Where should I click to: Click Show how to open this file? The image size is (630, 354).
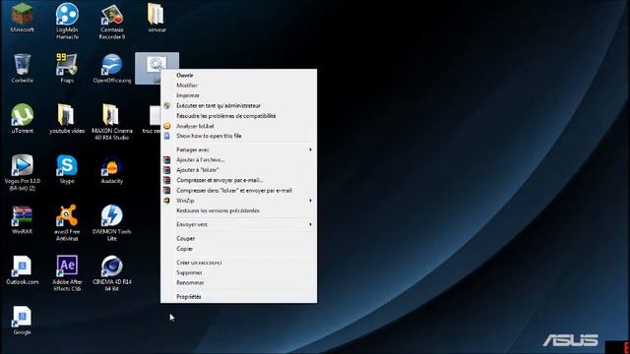coord(238,136)
